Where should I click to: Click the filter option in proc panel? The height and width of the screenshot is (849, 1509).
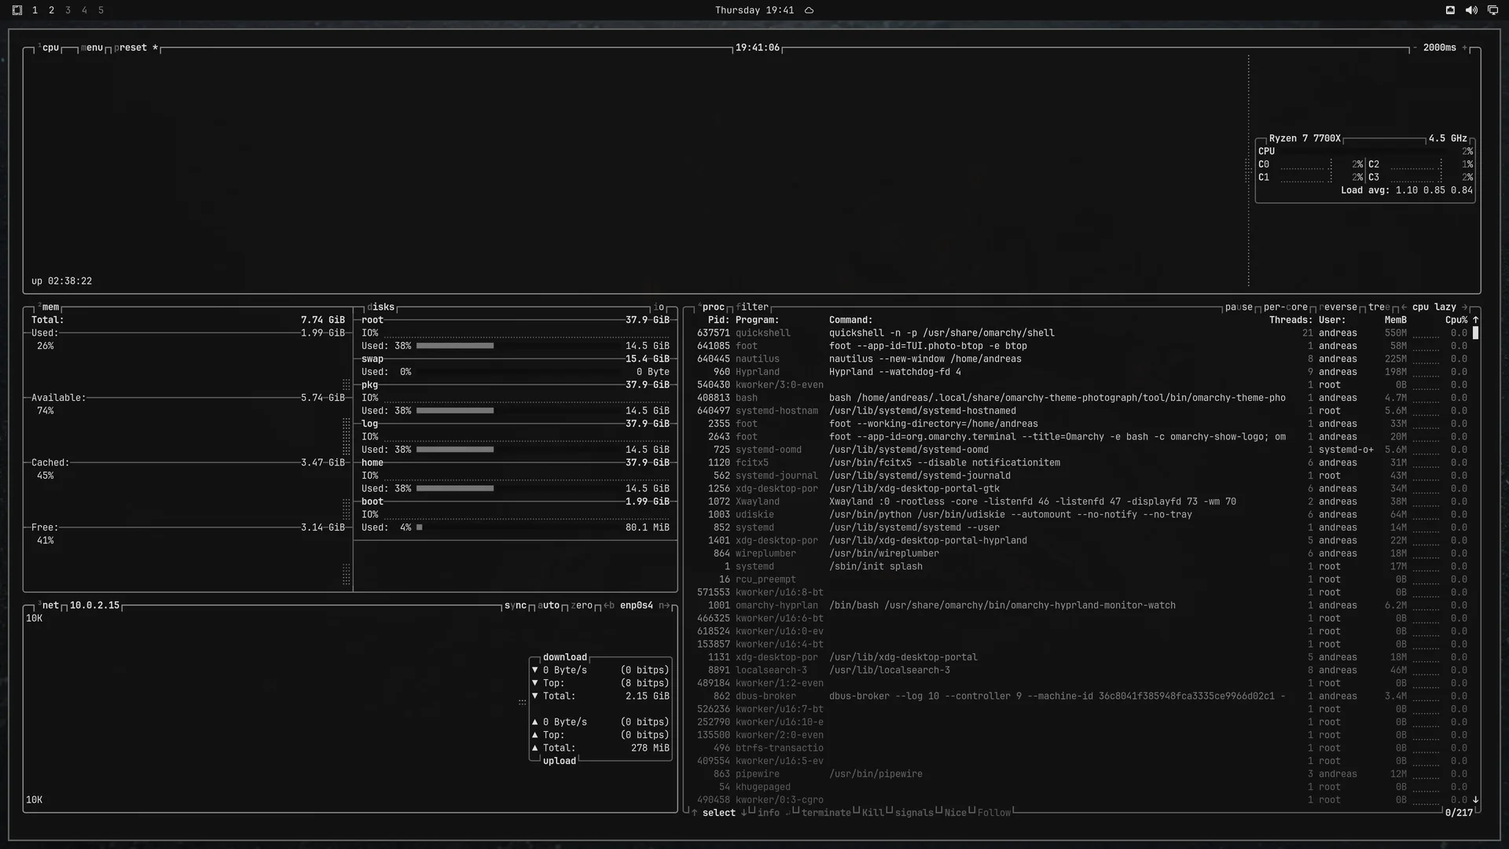[x=752, y=307]
